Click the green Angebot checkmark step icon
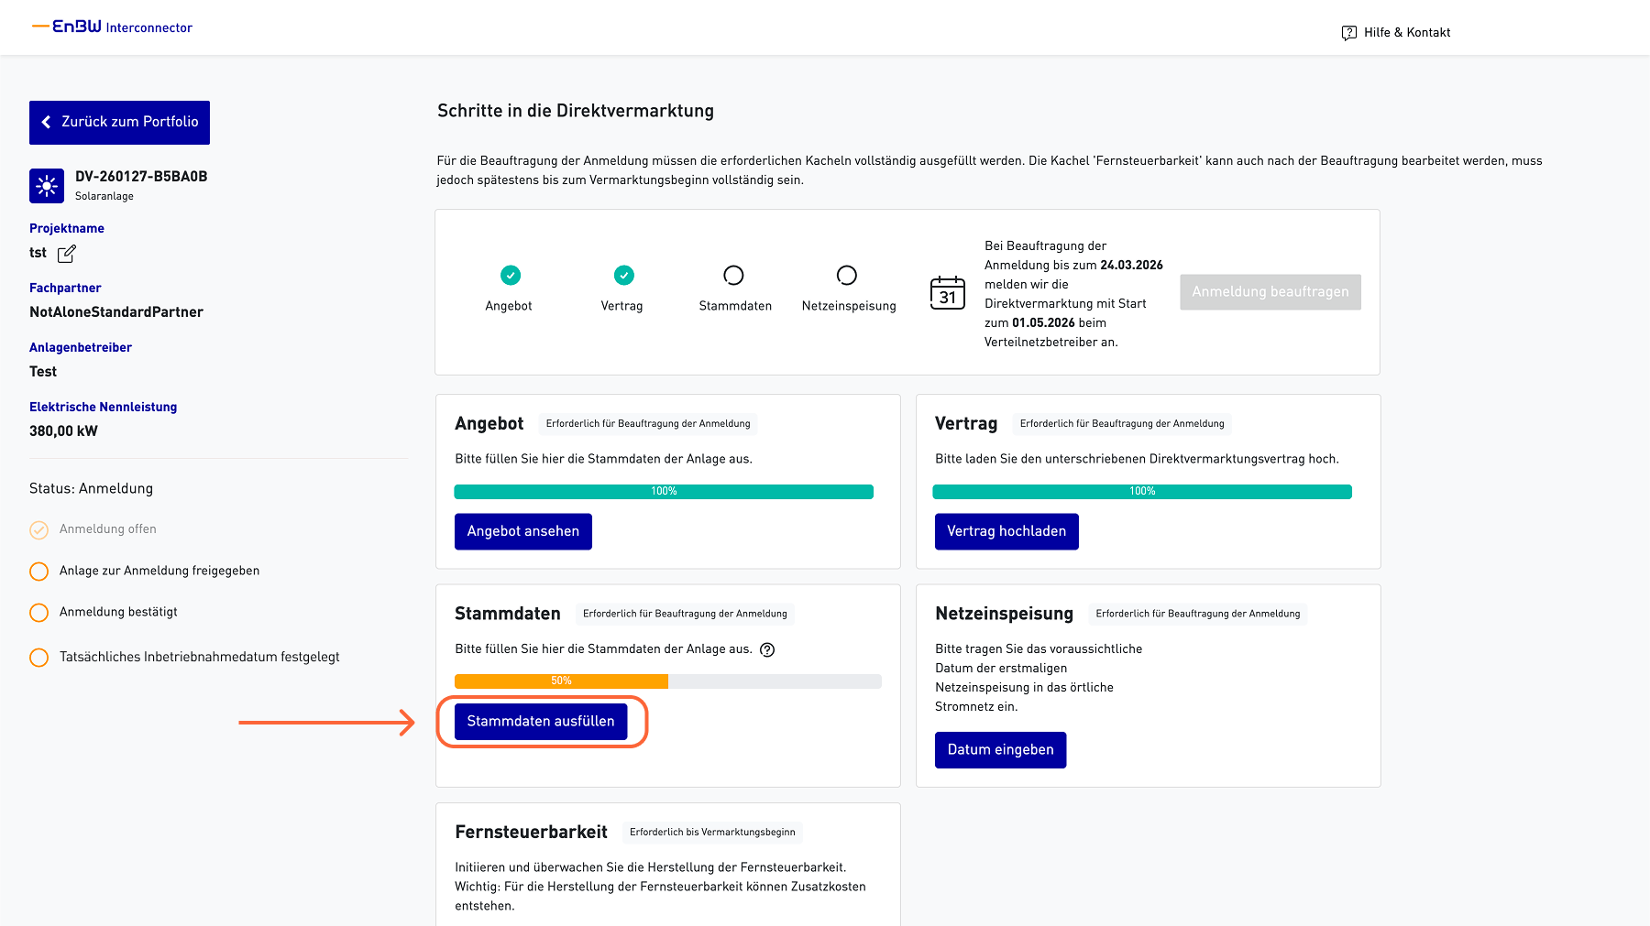1650x926 pixels. click(x=511, y=275)
